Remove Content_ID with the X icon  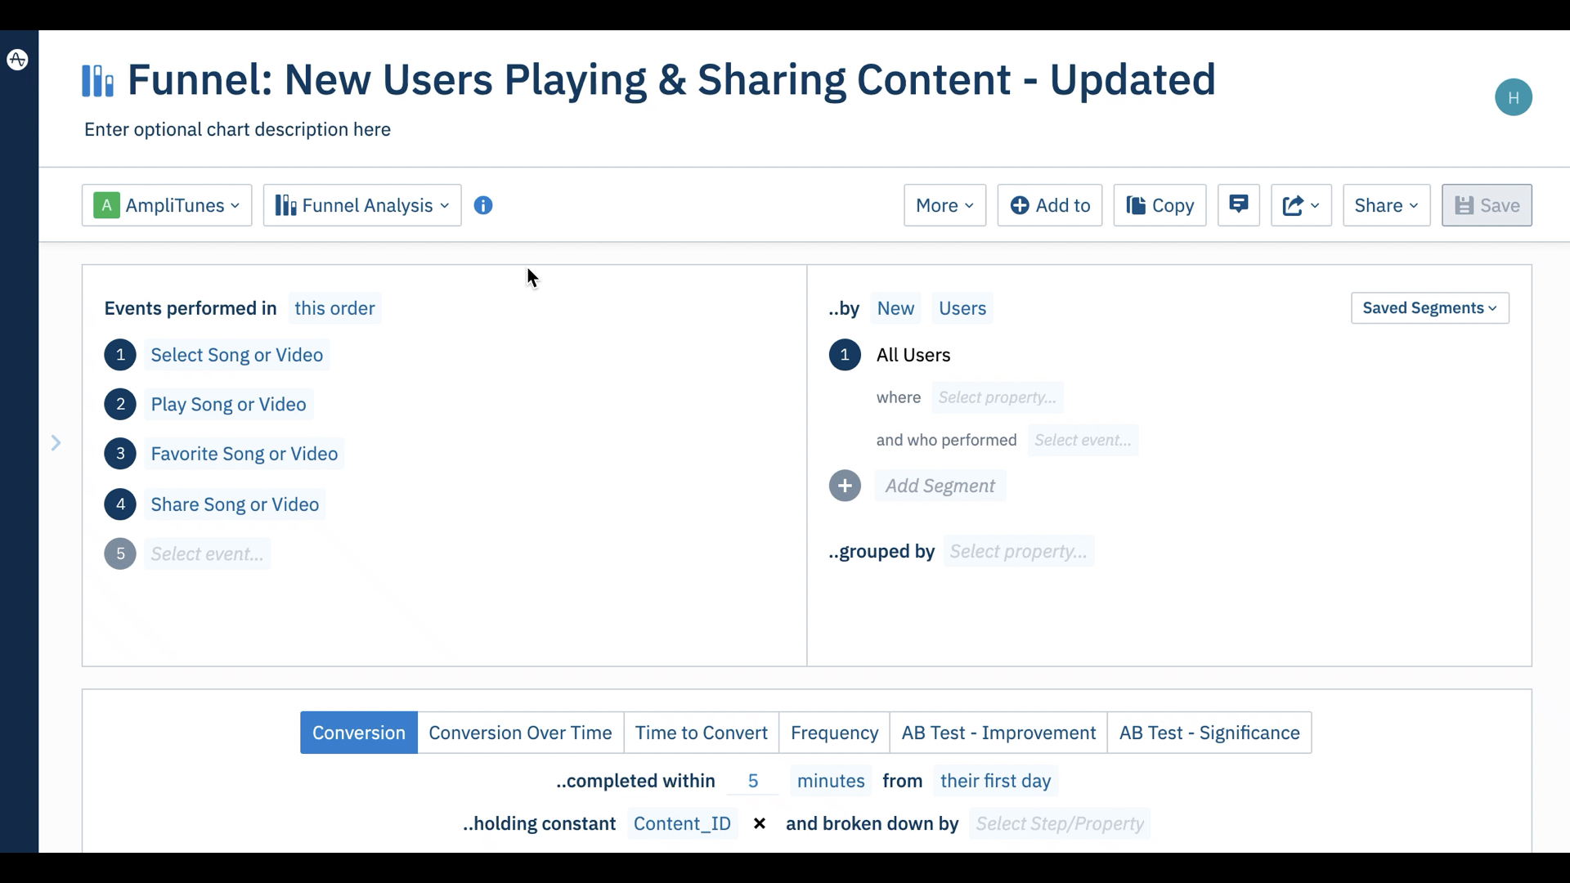click(x=760, y=823)
